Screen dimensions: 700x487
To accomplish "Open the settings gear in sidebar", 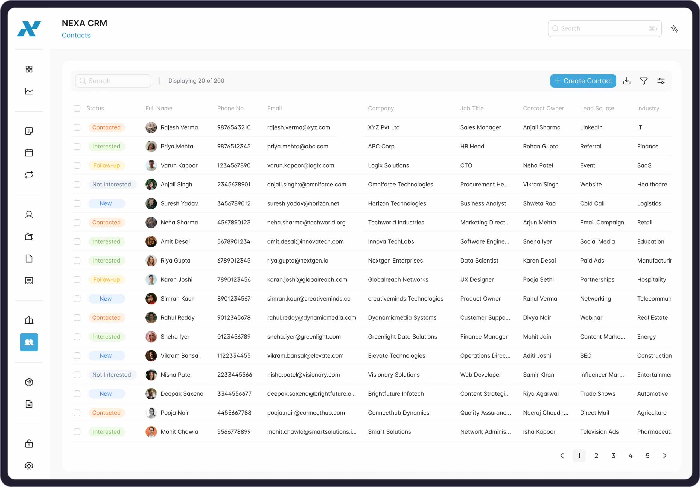I will point(29,466).
